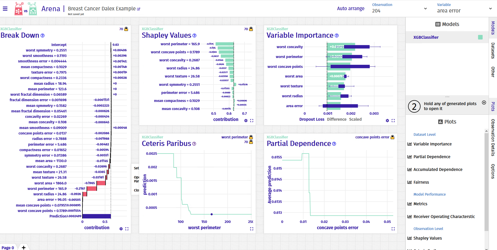Toggle observation lock on Break Down plot

126,29
